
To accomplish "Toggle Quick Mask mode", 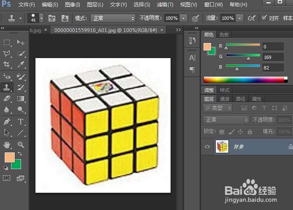I will (x=6, y=178).
